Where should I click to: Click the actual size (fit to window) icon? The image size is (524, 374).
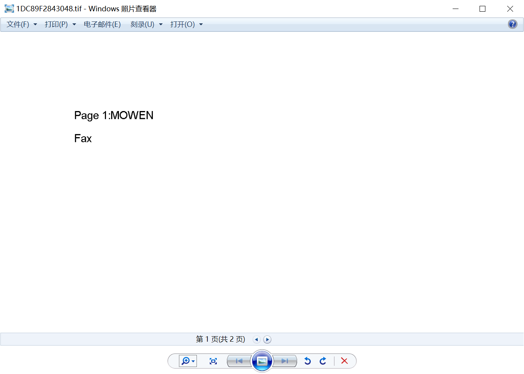pyautogui.click(x=213, y=361)
